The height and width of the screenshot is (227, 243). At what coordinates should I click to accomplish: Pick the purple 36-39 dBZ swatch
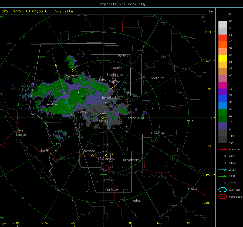[222, 92]
